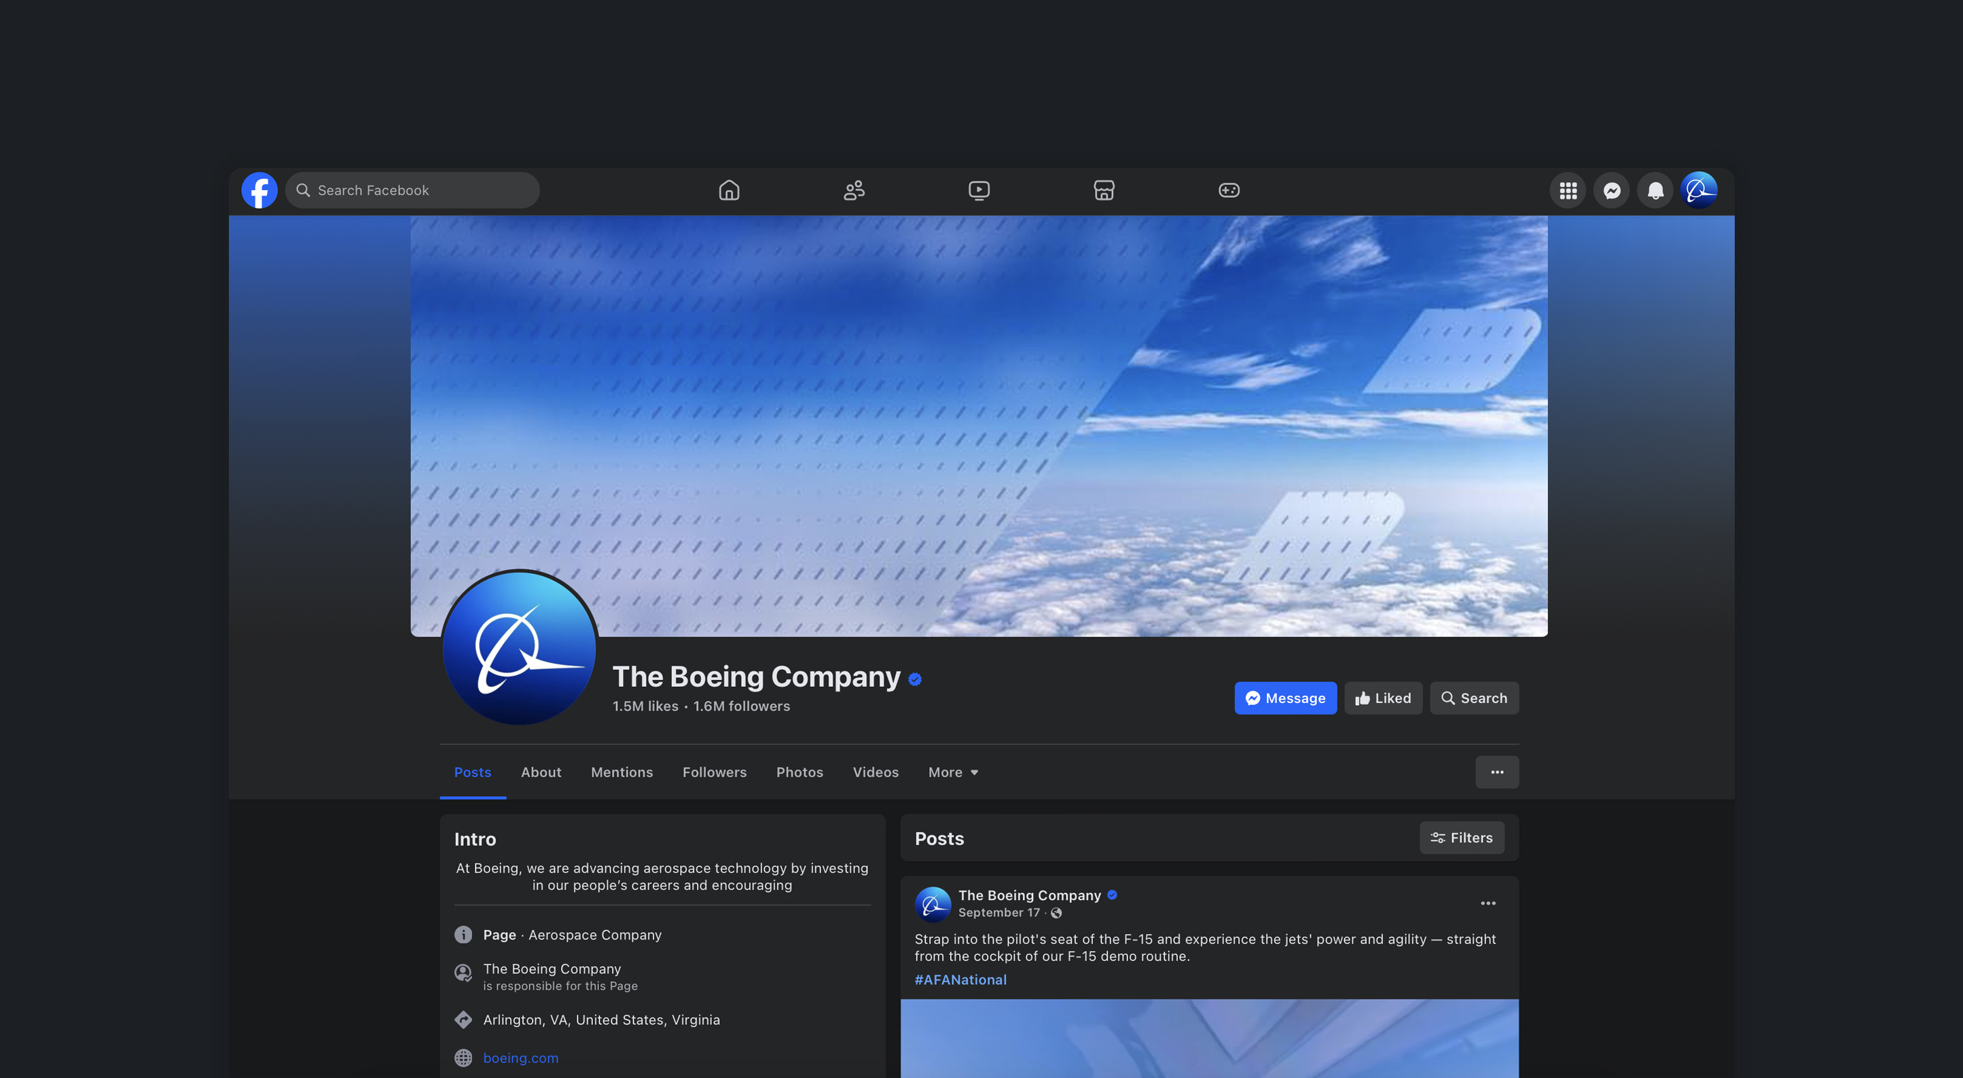This screenshot has height=1078, width=1963.
Task: Click the location icon beside Arlington, VA
Action: (x=463, y=1020)
